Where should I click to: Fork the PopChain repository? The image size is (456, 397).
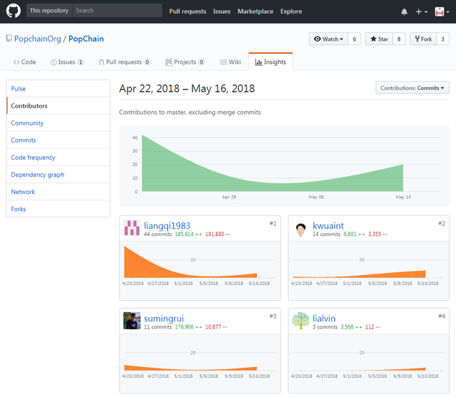pos(423,39)
